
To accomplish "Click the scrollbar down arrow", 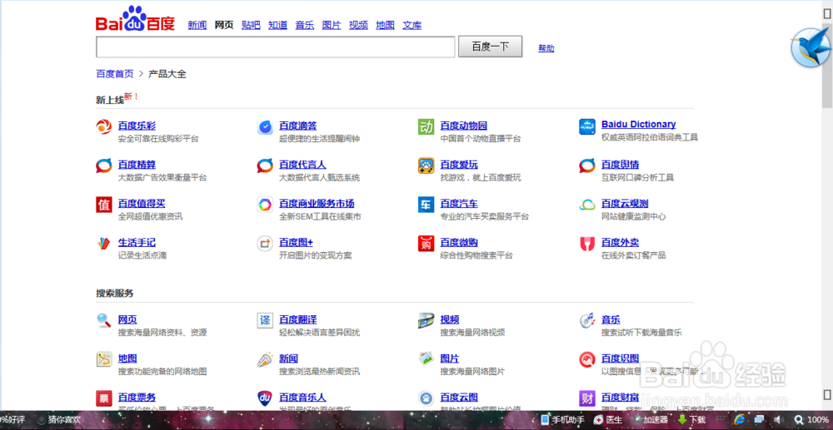I will tap(827, 394).
